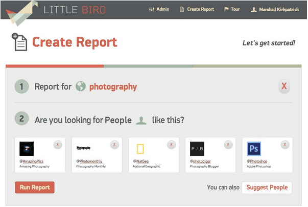Click the Admin sliders icon
This screenshot has height=207, width=308.
coord(152,9)
